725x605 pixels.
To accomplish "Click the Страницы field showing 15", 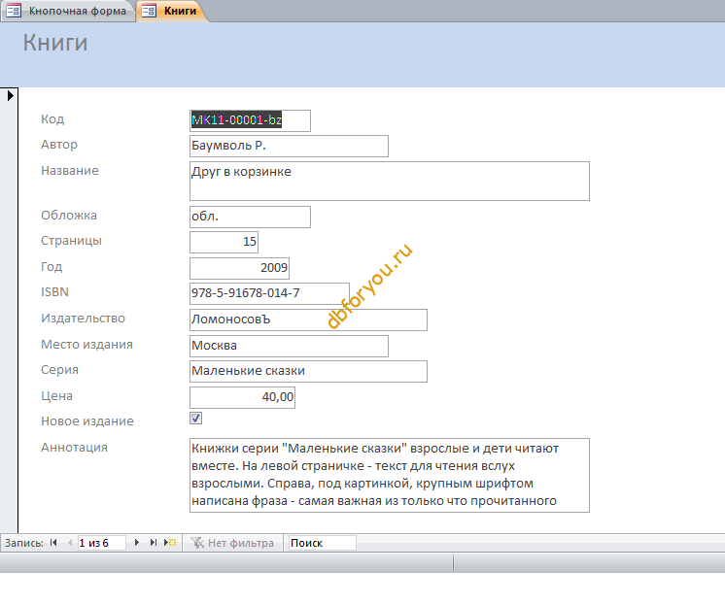I will coord(224,242).
